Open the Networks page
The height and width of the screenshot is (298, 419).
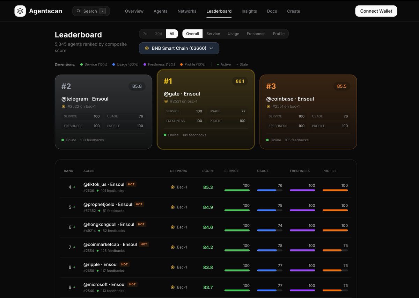pyautogui.click(x=187, y=11)
